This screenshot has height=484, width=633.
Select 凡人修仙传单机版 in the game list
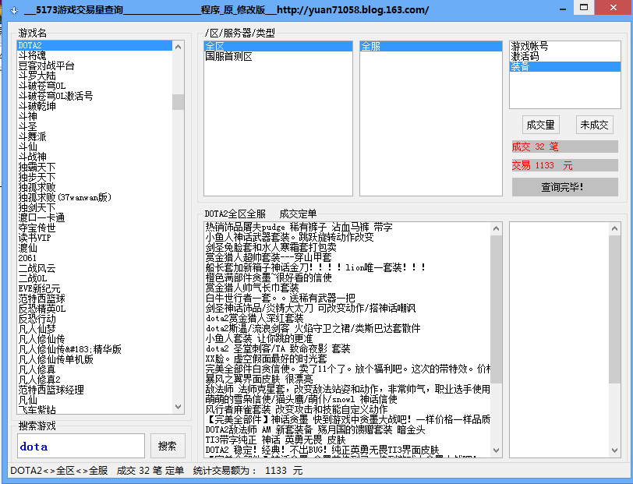94,359
